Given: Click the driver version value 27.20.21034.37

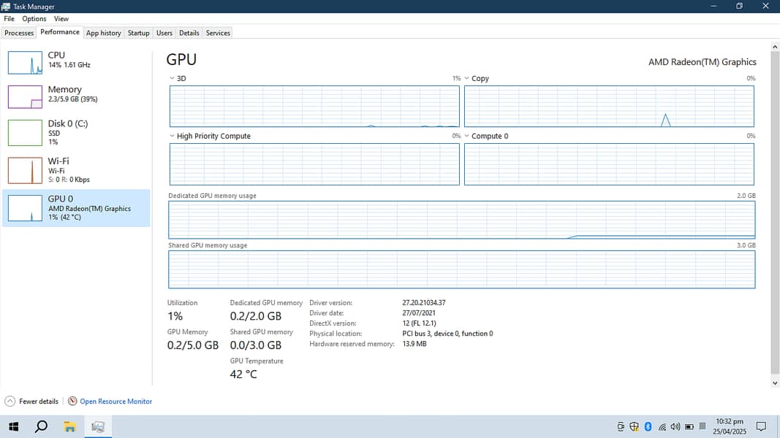Looking at the screenshot, I should tap(424, 302).
